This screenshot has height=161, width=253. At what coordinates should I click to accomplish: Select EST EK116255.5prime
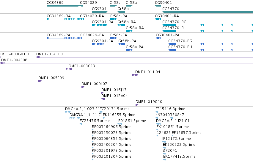pos(104,118)
